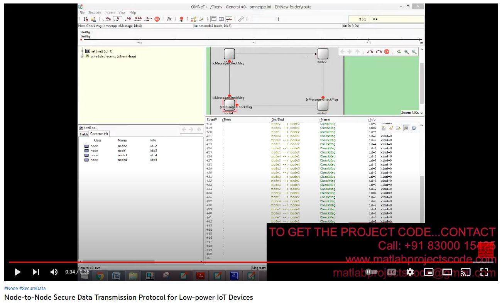Screen dimensions: 502x304
Task: Open the Simulate menu
Action: coord(94,13)
